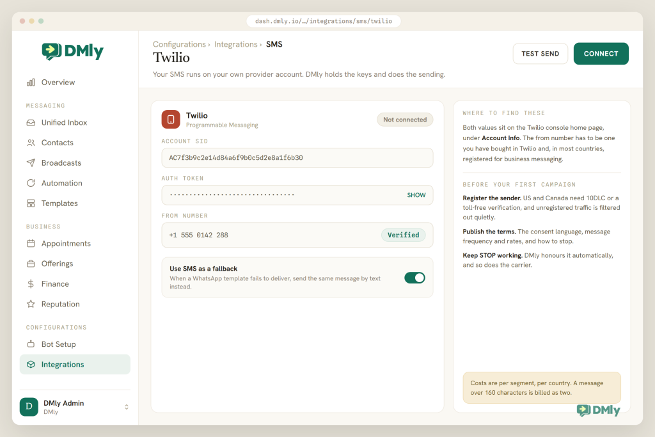This screenshot has height=437, width=655.
Task: Click the BEFORE YOUR FIRST CAMPAIGN heading
Action: click(519, 185)
